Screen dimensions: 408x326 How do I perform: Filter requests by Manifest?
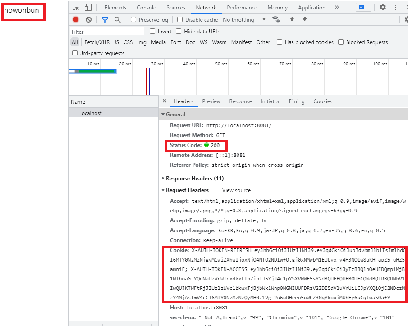pyautogui.click(x=242, y=42)
